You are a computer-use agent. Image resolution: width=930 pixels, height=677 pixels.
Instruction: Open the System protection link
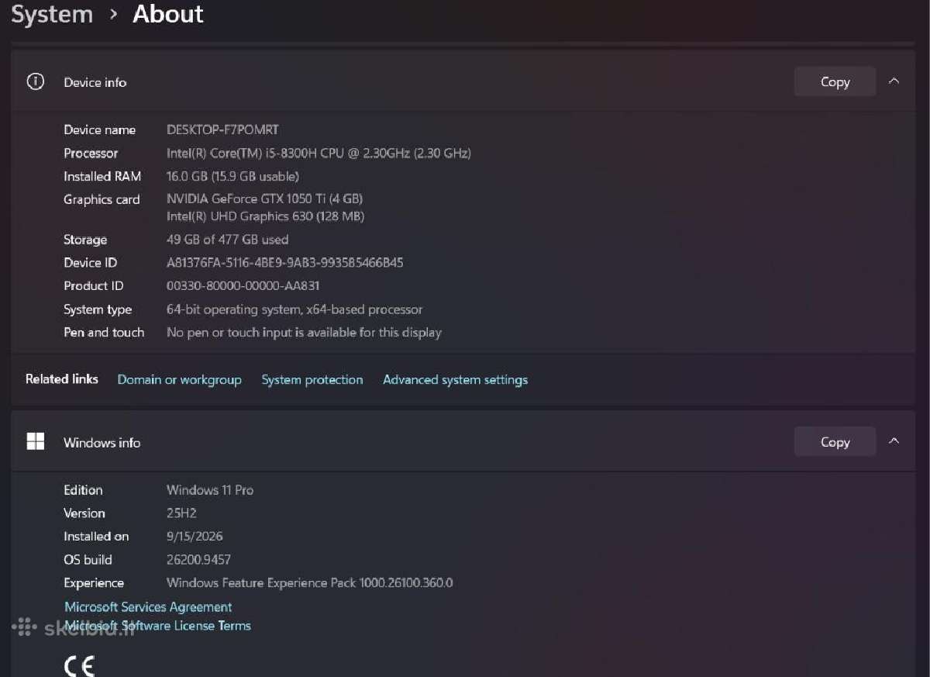coord(312,380)
